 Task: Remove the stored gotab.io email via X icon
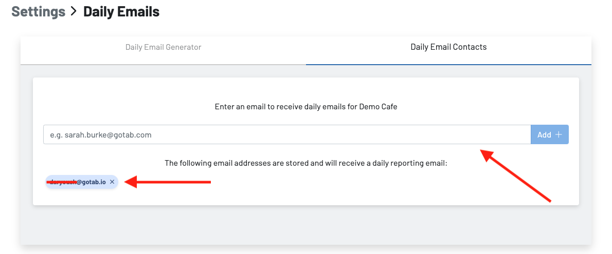click(112, 182)
